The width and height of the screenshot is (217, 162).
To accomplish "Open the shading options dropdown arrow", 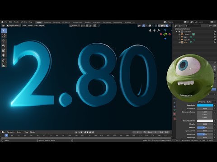I will coord(170,26).
